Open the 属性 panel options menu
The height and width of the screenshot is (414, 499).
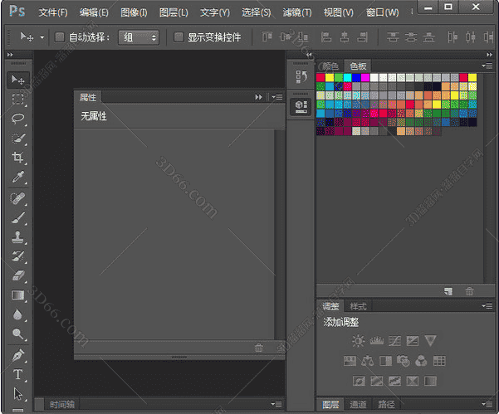point(277,97)
